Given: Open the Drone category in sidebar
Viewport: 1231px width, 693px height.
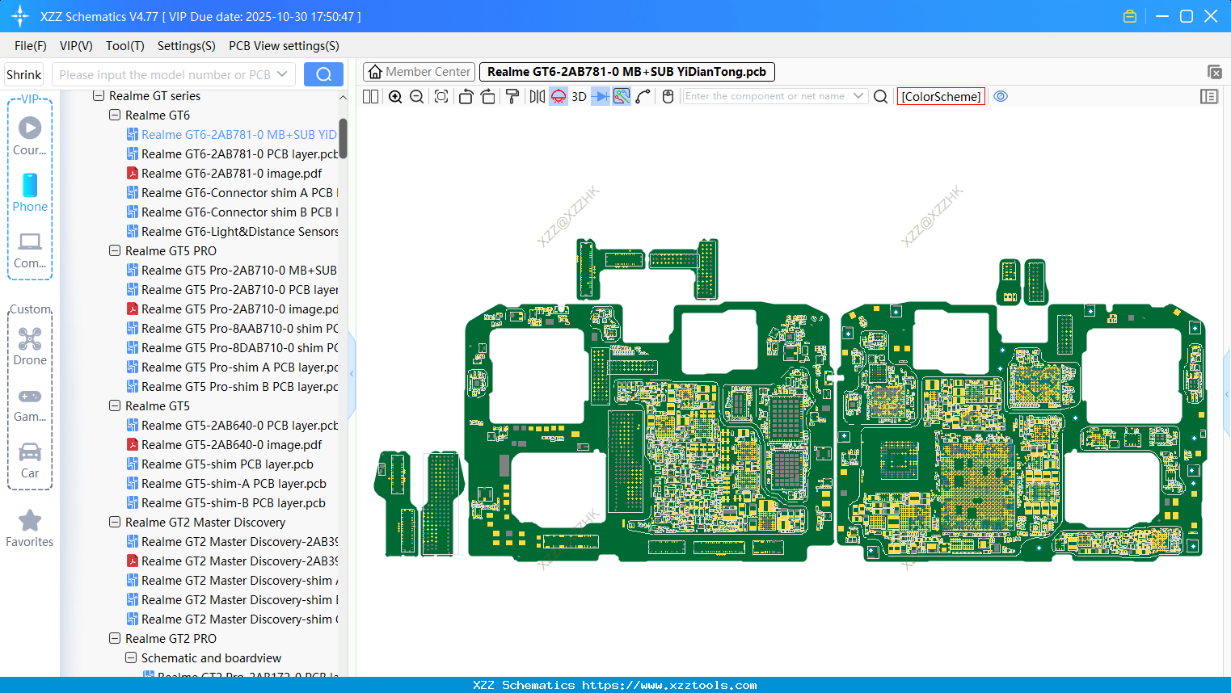Looking at the screenshot, I should pyautogui.click(x=30, y=346).
